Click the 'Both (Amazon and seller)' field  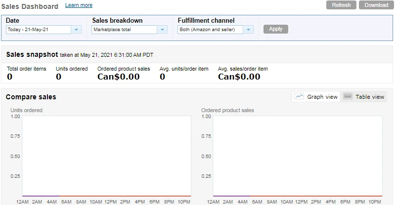pos(210,30)
